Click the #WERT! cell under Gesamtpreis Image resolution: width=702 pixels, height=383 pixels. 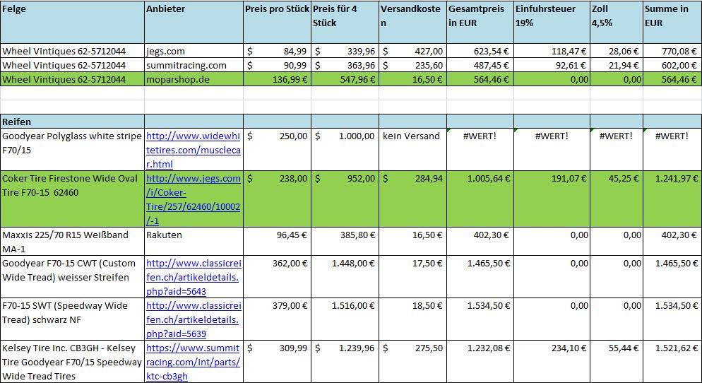coord(480,150)
